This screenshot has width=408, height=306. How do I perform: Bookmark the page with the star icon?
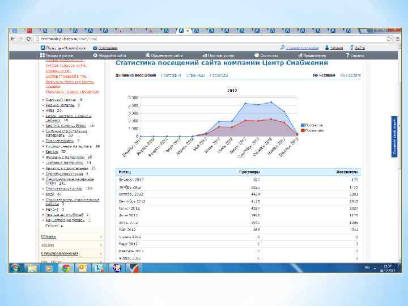389,39
